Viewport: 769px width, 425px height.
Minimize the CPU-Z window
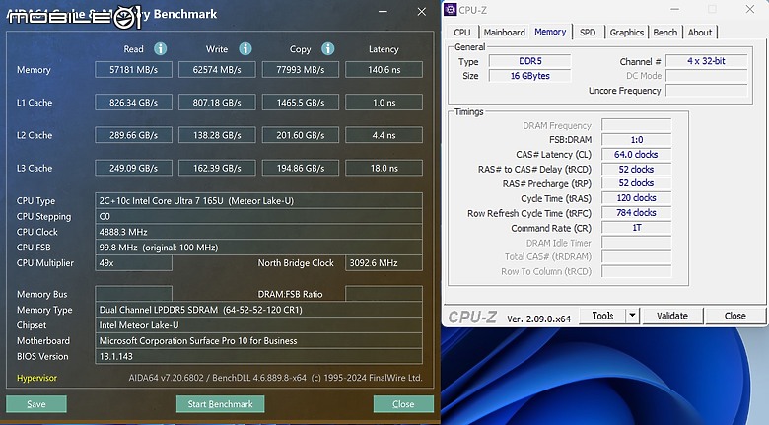click(x=675, y=9)
